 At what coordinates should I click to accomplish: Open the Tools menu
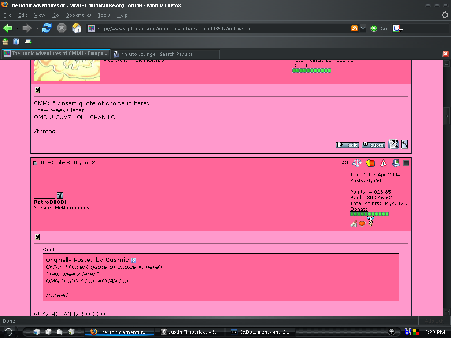tap(104, 15)
